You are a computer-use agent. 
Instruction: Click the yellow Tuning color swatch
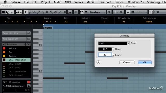click(4, 56)
